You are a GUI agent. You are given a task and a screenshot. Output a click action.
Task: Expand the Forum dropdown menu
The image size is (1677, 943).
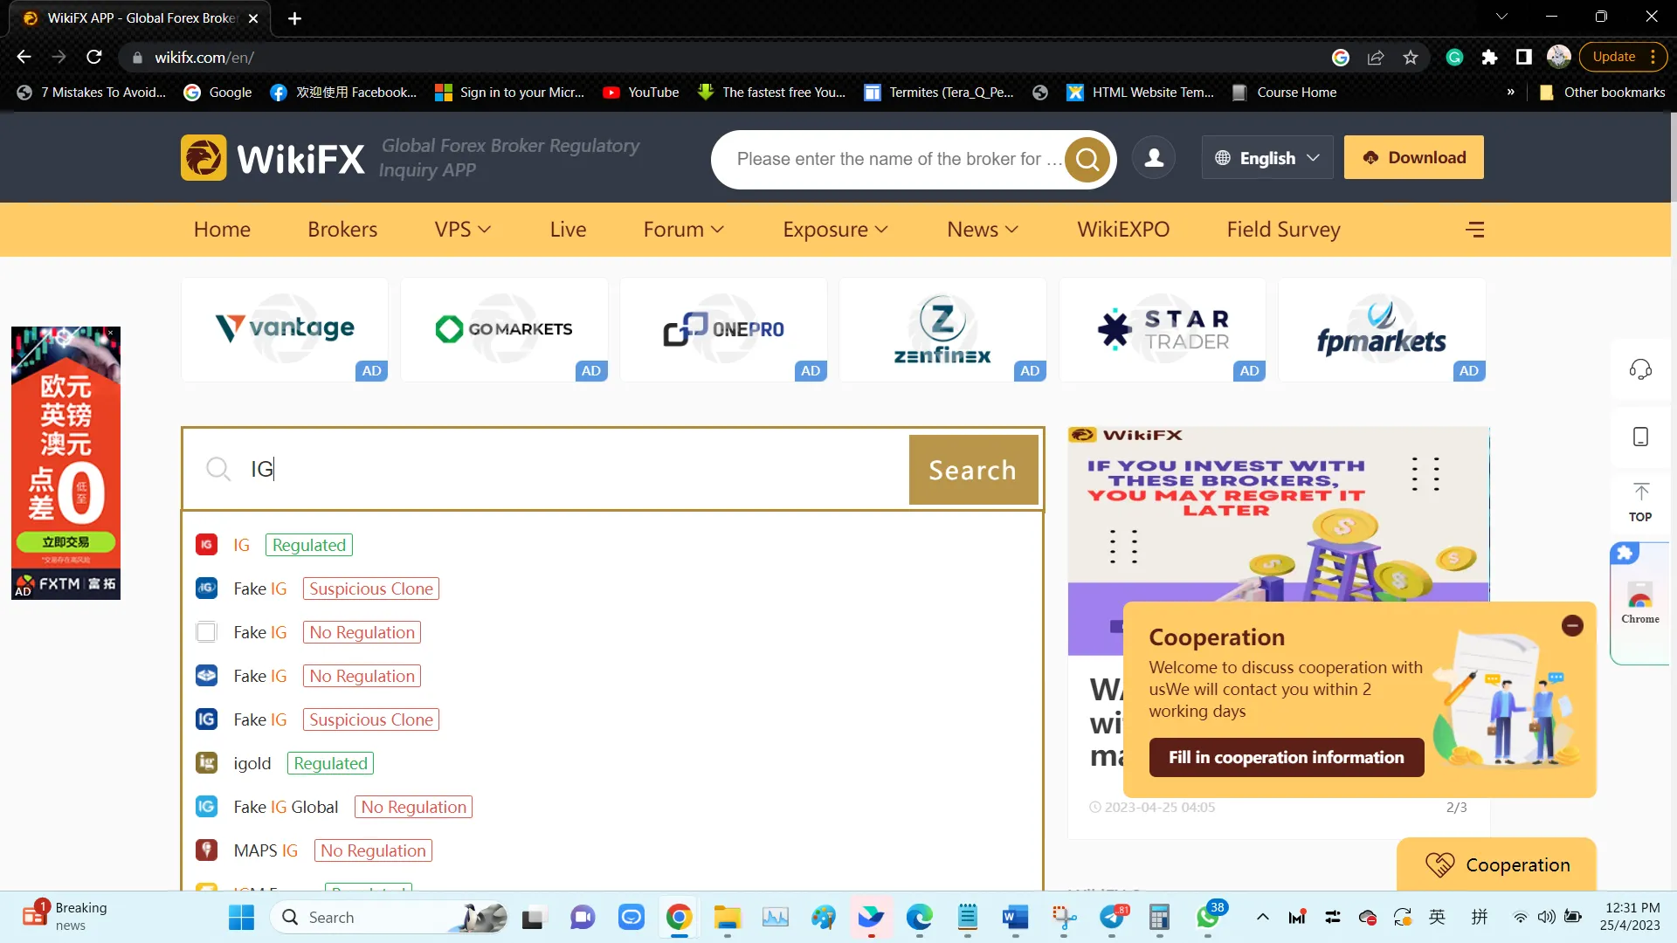tap(684, 230)
